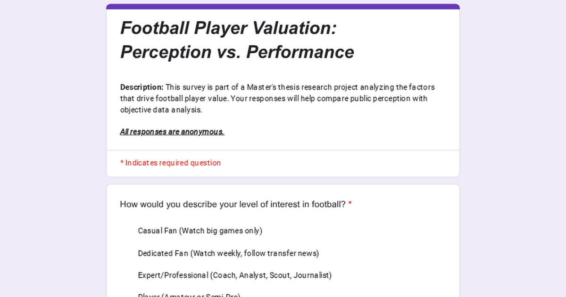The width and height of the screenshot is (566, 297).
Task: Click the 'Football Player Valuation:' title line
Action: (228, 28)
